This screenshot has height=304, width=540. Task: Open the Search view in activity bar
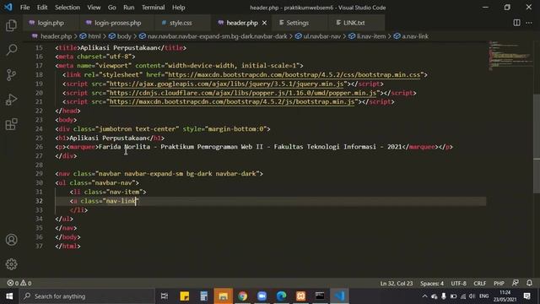(x=11, y=50)
